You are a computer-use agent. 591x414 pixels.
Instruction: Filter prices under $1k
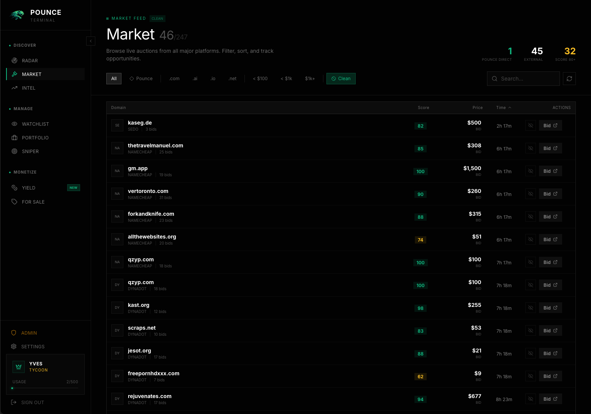(286, 79)
